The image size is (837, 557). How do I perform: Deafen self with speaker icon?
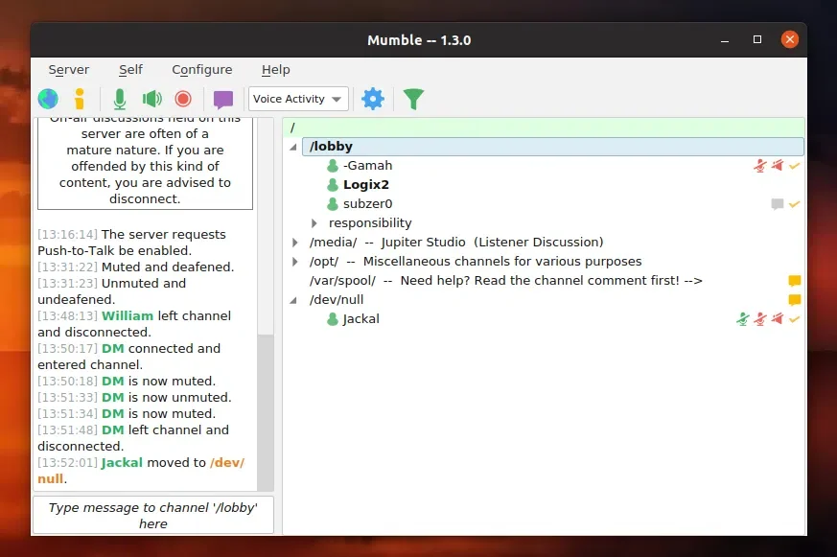point(152,99)
